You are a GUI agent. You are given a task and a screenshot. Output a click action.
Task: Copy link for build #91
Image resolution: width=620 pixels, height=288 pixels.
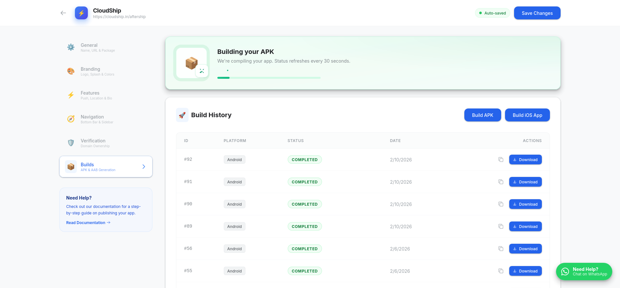[501, 182]
